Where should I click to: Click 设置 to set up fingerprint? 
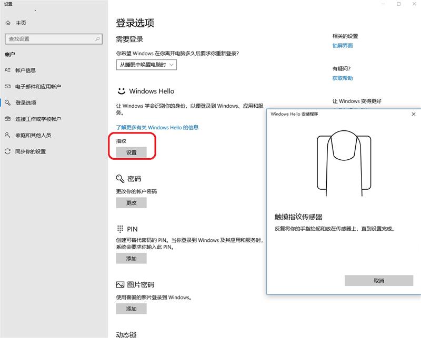132,152
